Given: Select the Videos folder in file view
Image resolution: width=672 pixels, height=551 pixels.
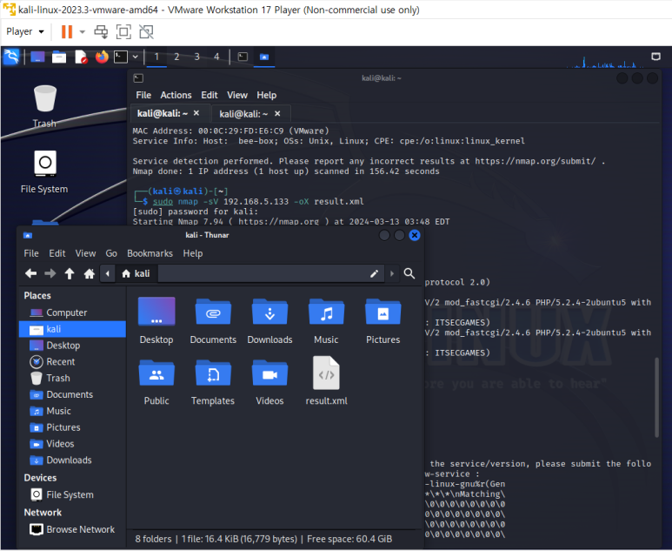Looking at the screenshot, I should (269, 382).
